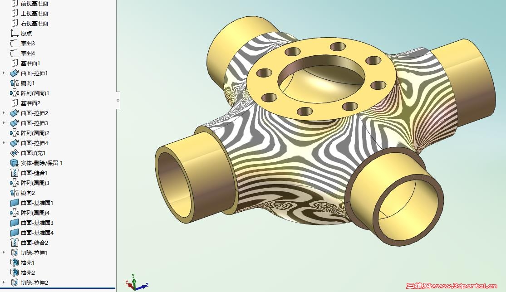This screenshot has height=292, width=506.
Task: Select the text 曲面-缝合2 in tree
Action: point(34,243)
